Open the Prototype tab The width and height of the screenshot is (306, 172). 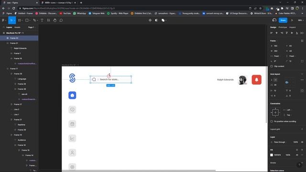click(x=283, y=27)
